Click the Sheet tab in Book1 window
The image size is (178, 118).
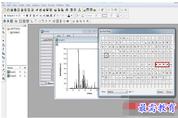[x=50, y=83]
